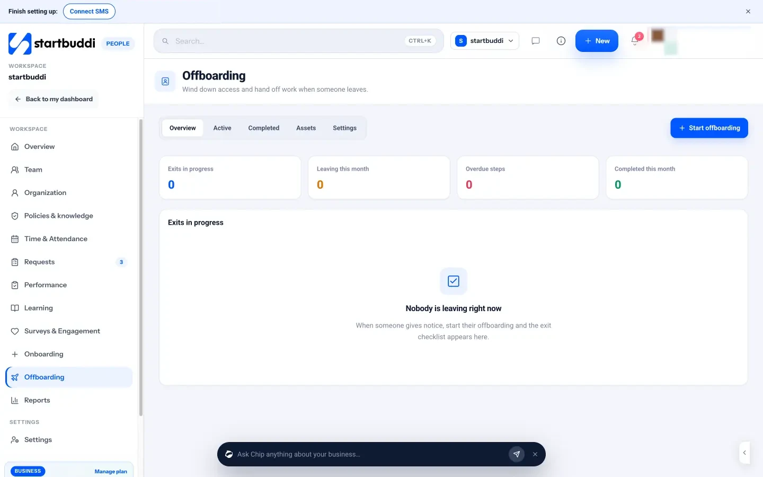
Task: Select Offboarding in the sidebar
Action: 69,377
